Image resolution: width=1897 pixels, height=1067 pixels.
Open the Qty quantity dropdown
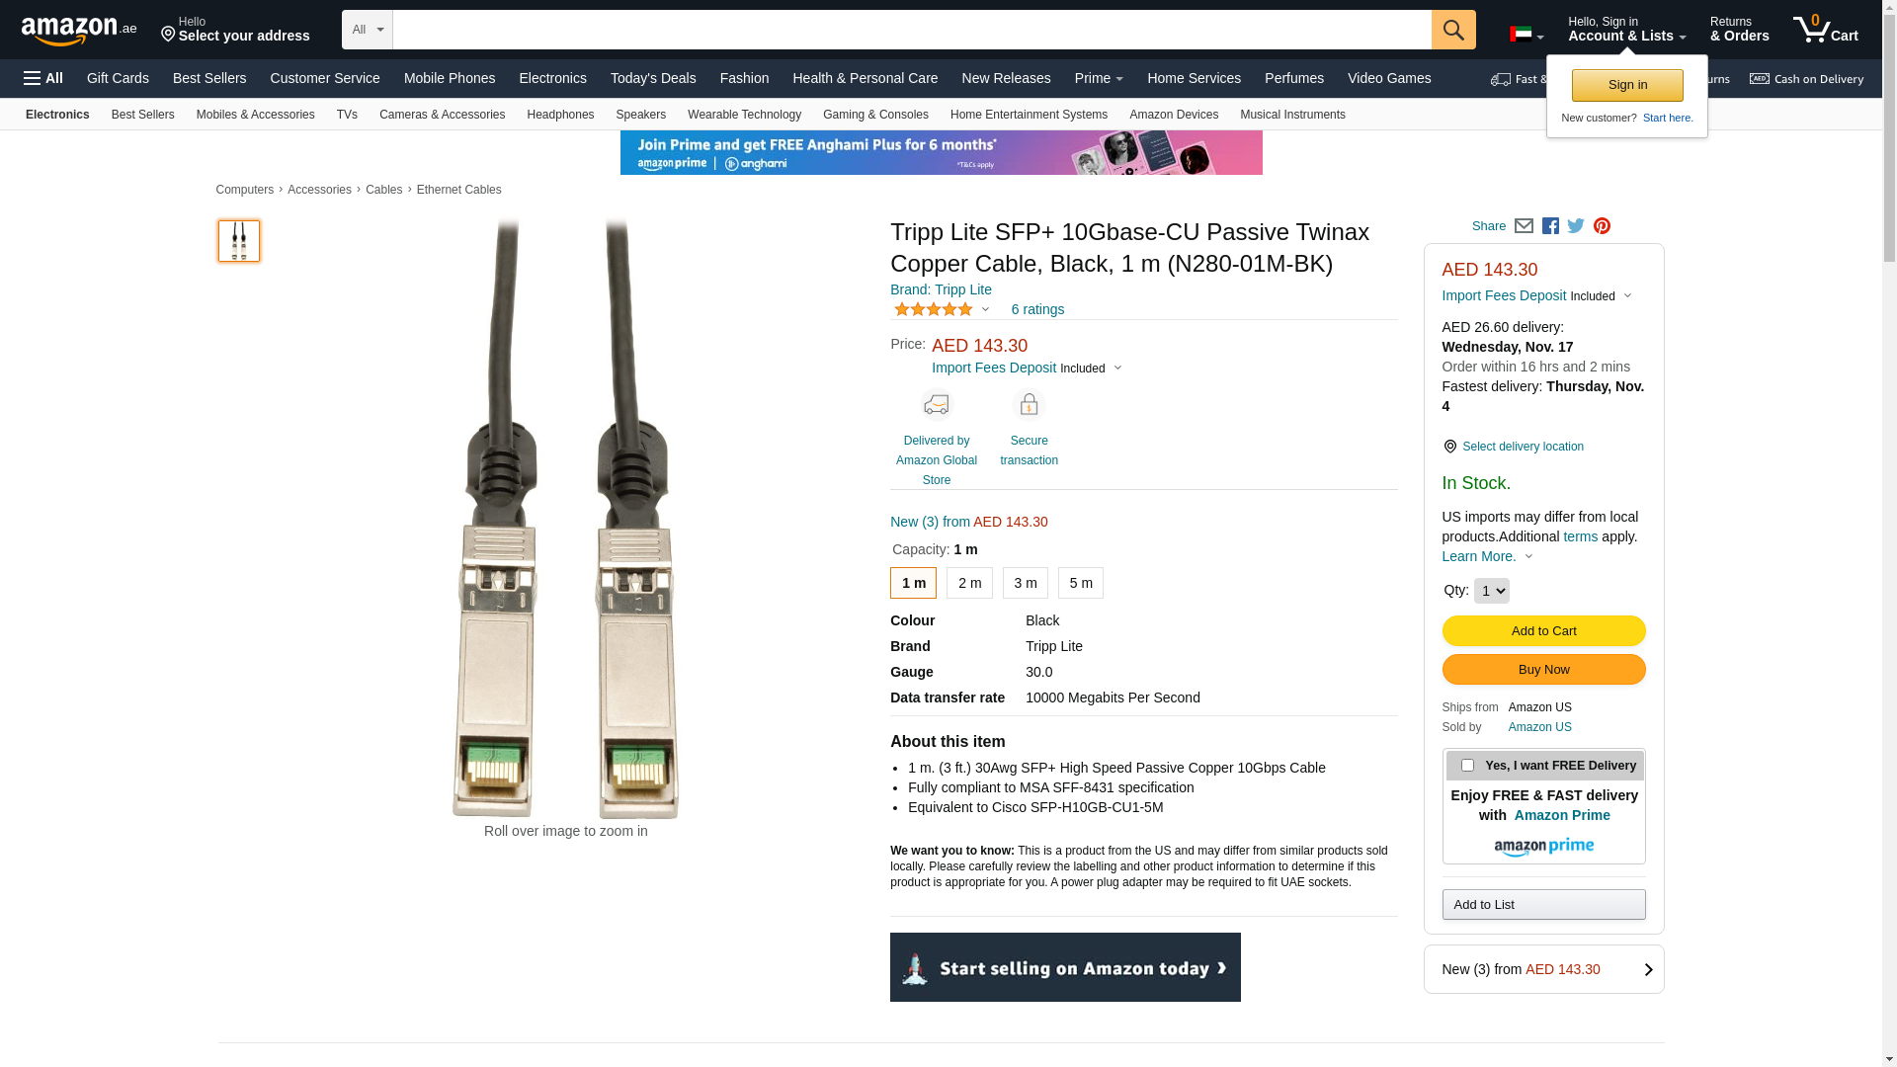(x=1491, y=591)
